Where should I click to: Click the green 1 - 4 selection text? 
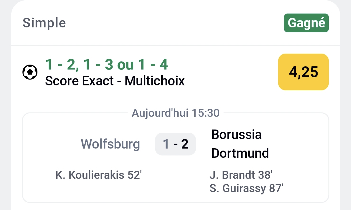tap(153, 65)
